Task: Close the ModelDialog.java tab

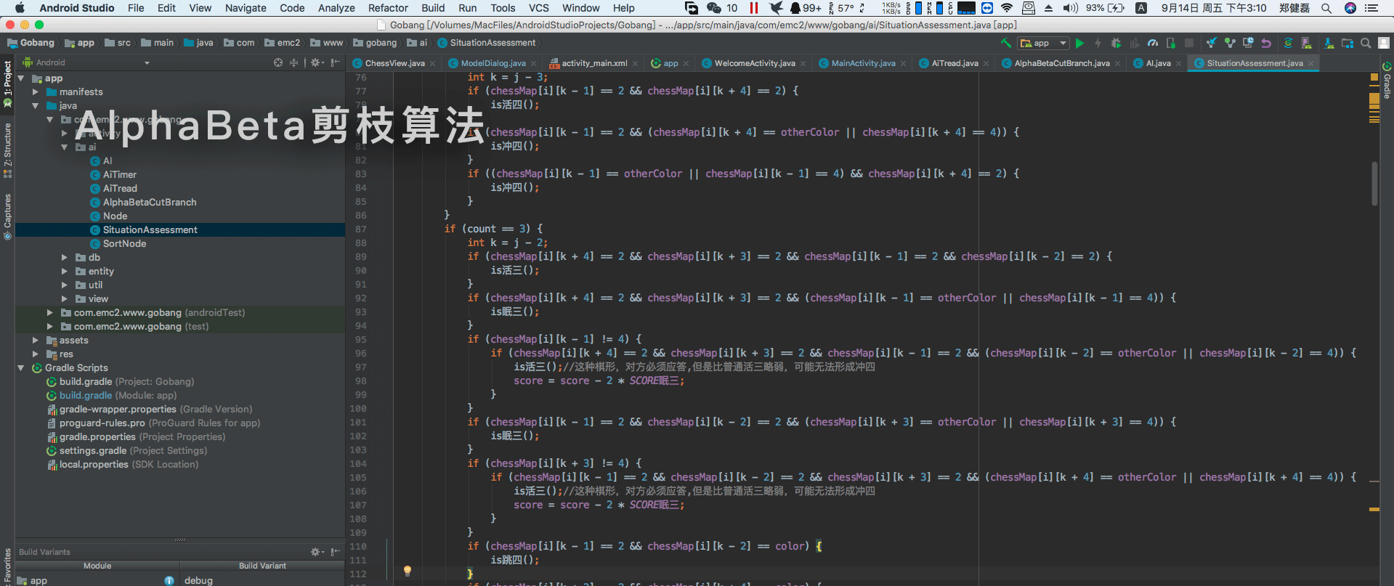Action: tap(533, 64)
